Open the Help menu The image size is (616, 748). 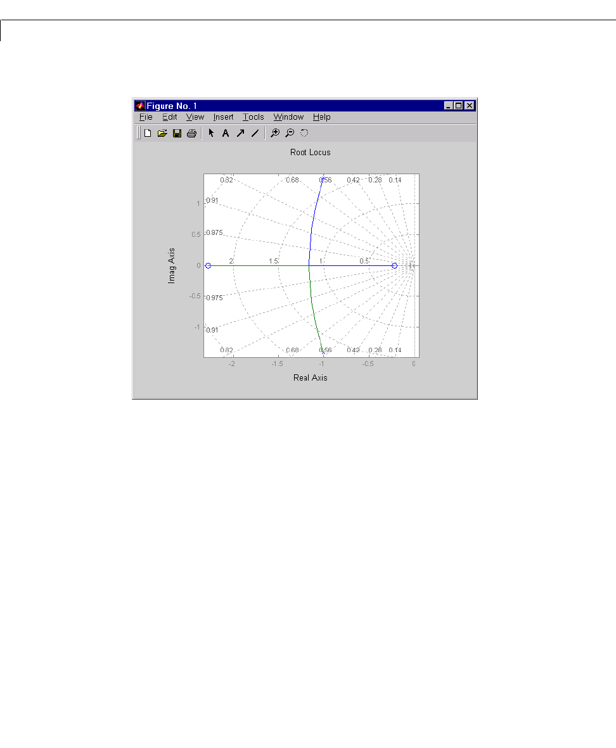(x=321, y=117)
